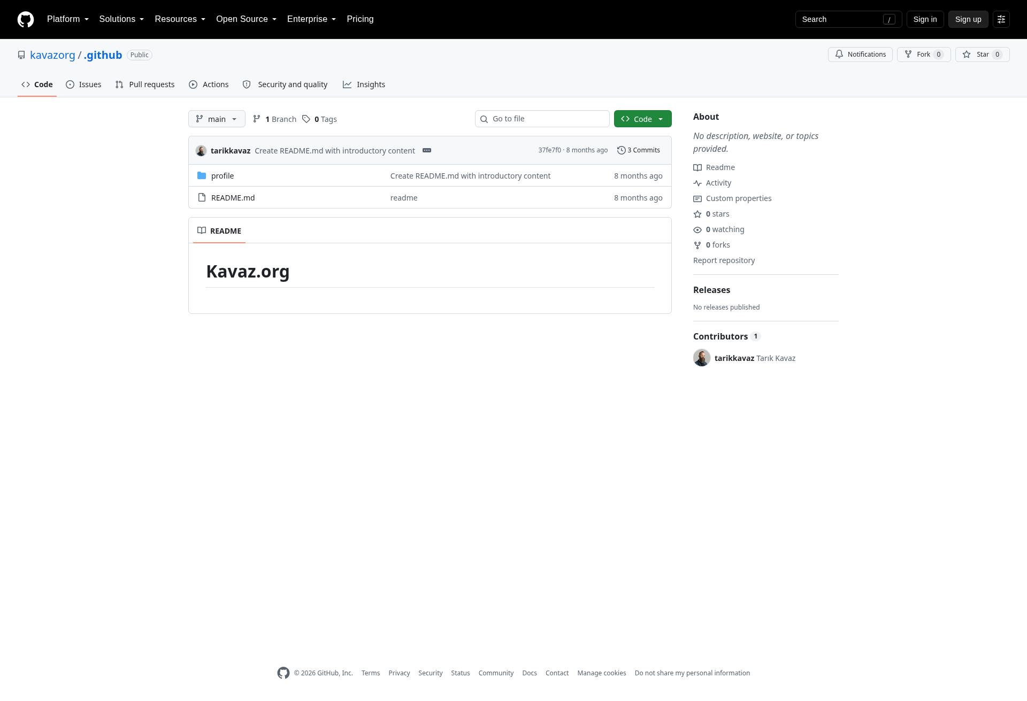Go to the Pricing page
The width and height of the screenshot is (1027, 701).
(x=360, y=19)
